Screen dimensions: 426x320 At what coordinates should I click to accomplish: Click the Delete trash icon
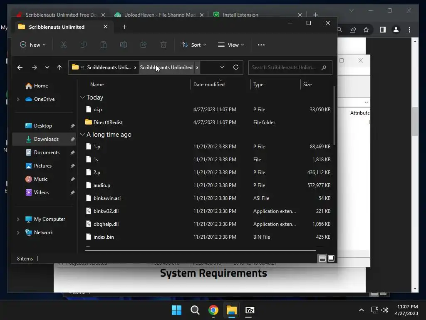163,45
